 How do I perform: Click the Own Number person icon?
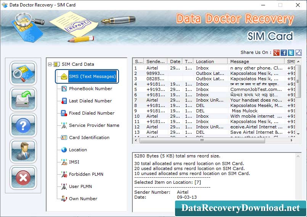[x=64, y=199]
